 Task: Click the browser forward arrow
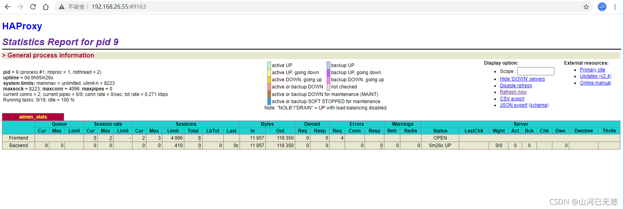tap(20, 7)
